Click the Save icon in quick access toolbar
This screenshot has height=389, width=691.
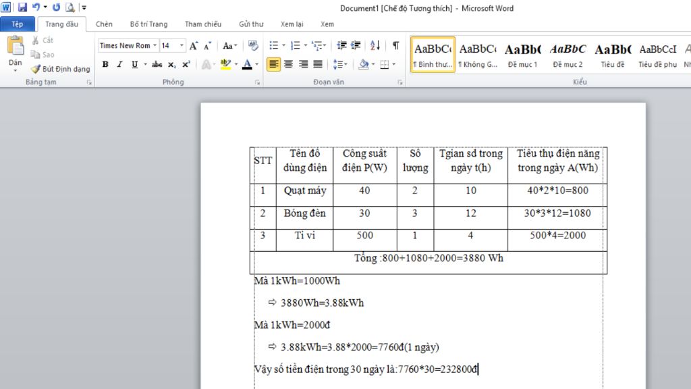point(22,7)
